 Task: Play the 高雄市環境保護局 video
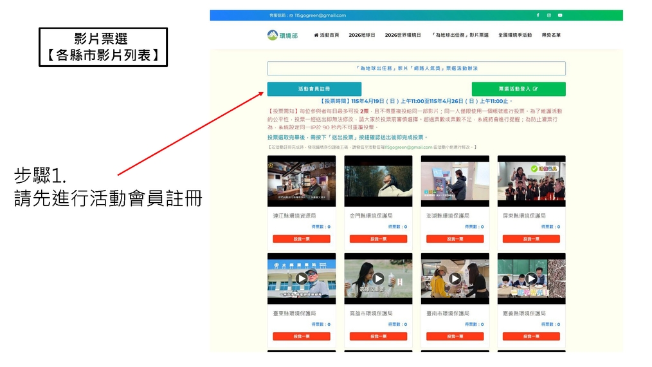coord(378,279)
